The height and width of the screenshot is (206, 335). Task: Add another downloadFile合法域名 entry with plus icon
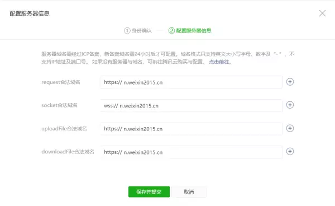(x=290, y=151)
